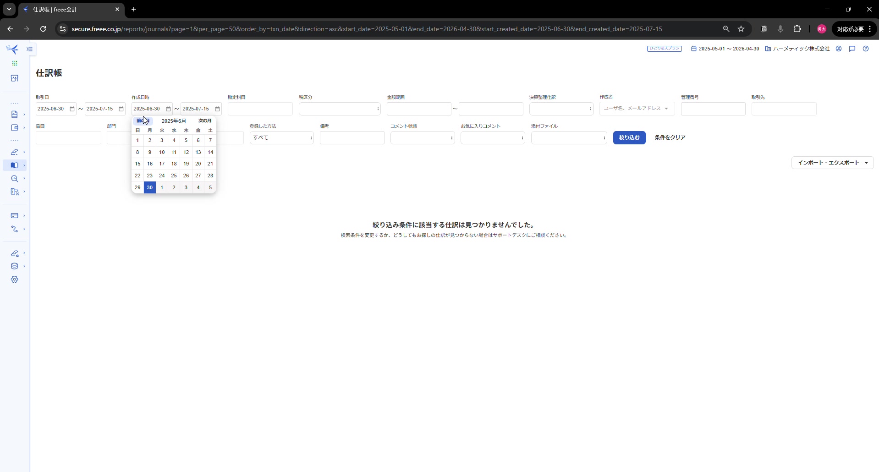This screenshot has height=472, width=879.
Task: Select day 16 in the June calendar
Action: tap(149, 164)
